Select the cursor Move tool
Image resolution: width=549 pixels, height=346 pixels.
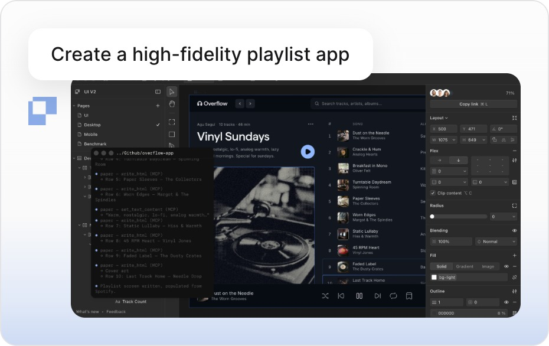172,92
